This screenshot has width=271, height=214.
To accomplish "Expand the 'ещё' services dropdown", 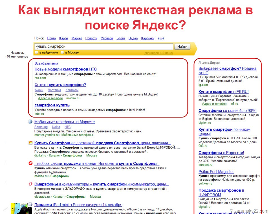I will [x=161, y=38].
